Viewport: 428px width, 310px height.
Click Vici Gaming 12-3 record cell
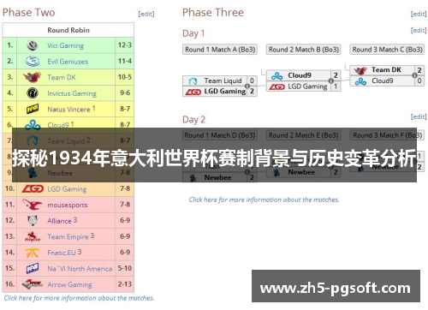click(125, 45)
